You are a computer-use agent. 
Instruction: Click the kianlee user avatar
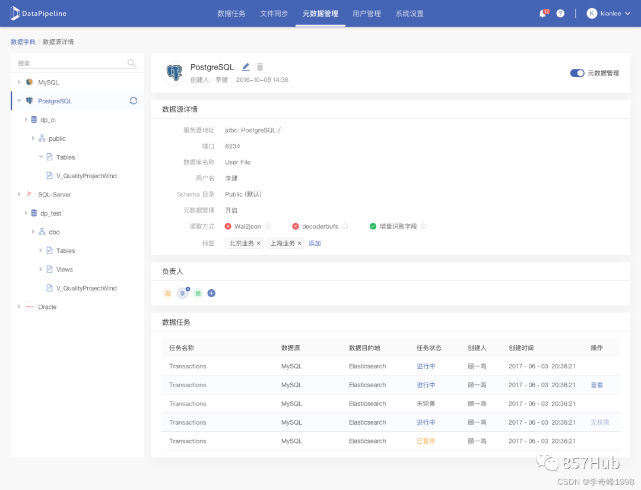click(x=592, y=14)
